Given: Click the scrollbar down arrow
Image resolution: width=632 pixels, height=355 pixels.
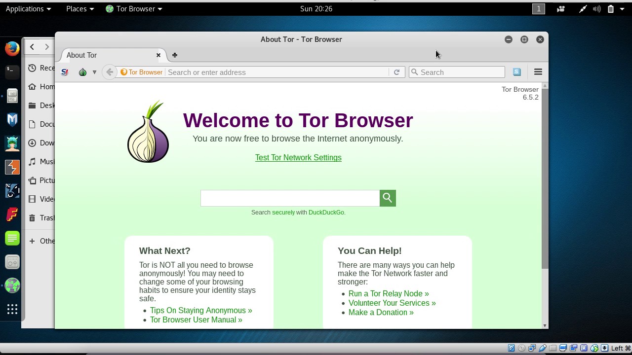Looking at the screenshot, I should tap(545, 325).
